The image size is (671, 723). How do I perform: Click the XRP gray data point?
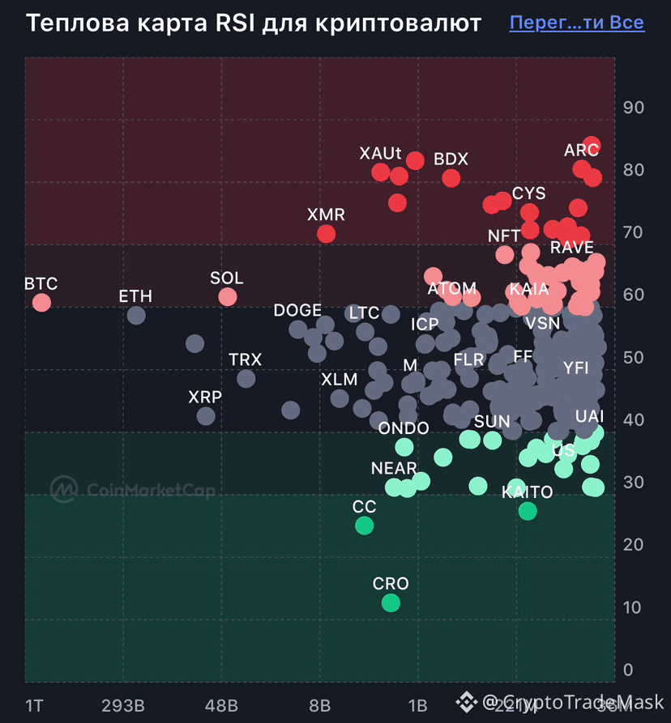(x=206, y=416)
